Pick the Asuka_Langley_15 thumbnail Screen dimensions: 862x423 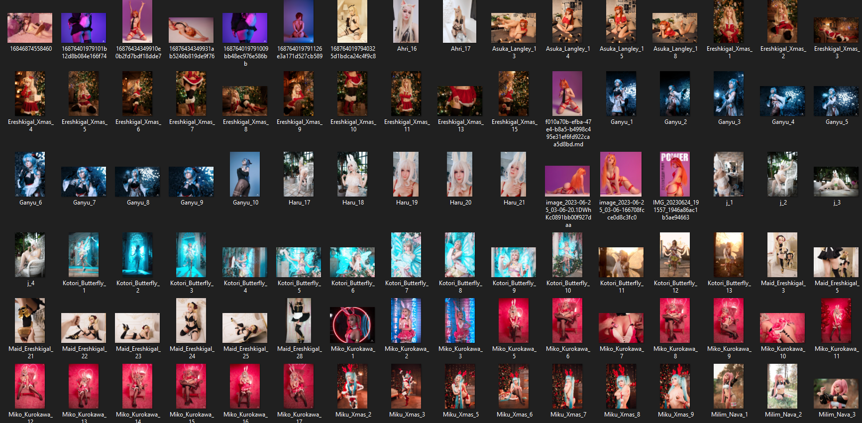coord(622,21)
